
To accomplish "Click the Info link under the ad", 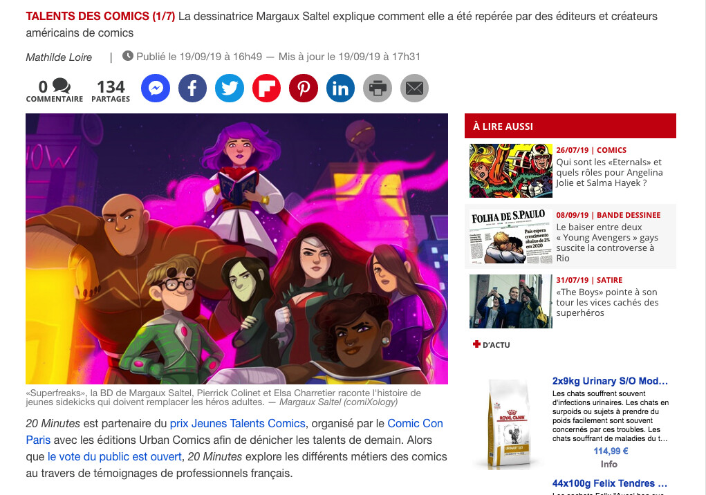I will 609,464.
